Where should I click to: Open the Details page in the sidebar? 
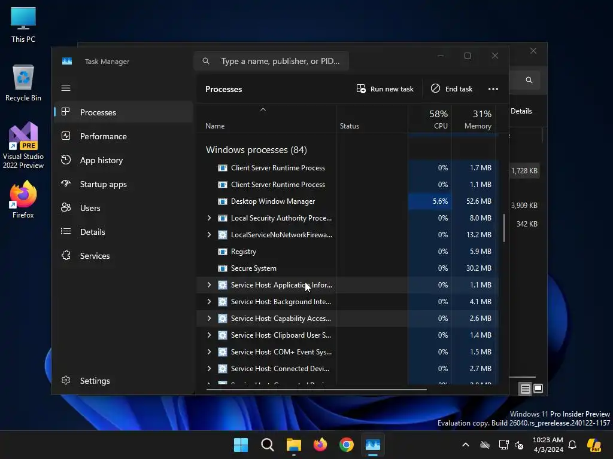click(123, 232)
